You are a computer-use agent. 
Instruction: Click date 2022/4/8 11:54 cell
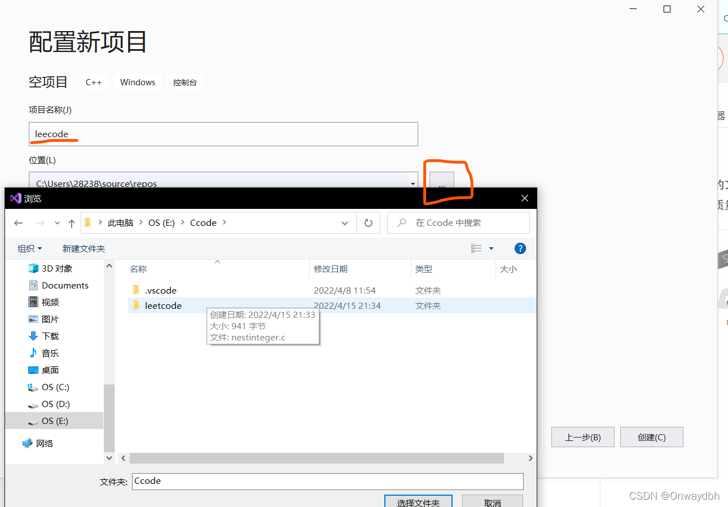point(345,290)
